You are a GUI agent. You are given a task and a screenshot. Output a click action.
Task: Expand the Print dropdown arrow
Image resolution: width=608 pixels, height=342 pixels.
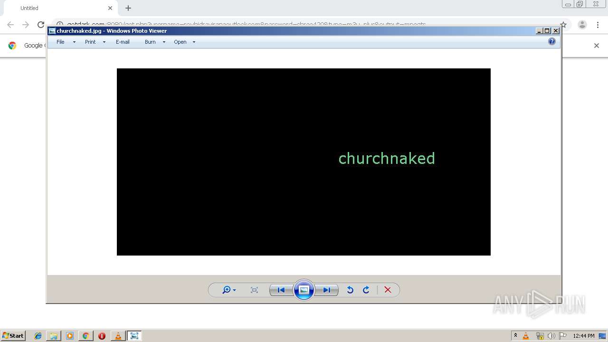pos(104,42)
